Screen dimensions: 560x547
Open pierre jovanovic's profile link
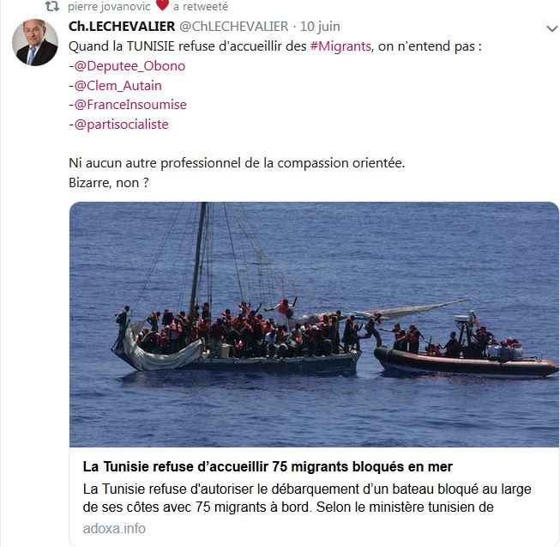point(109,6)
